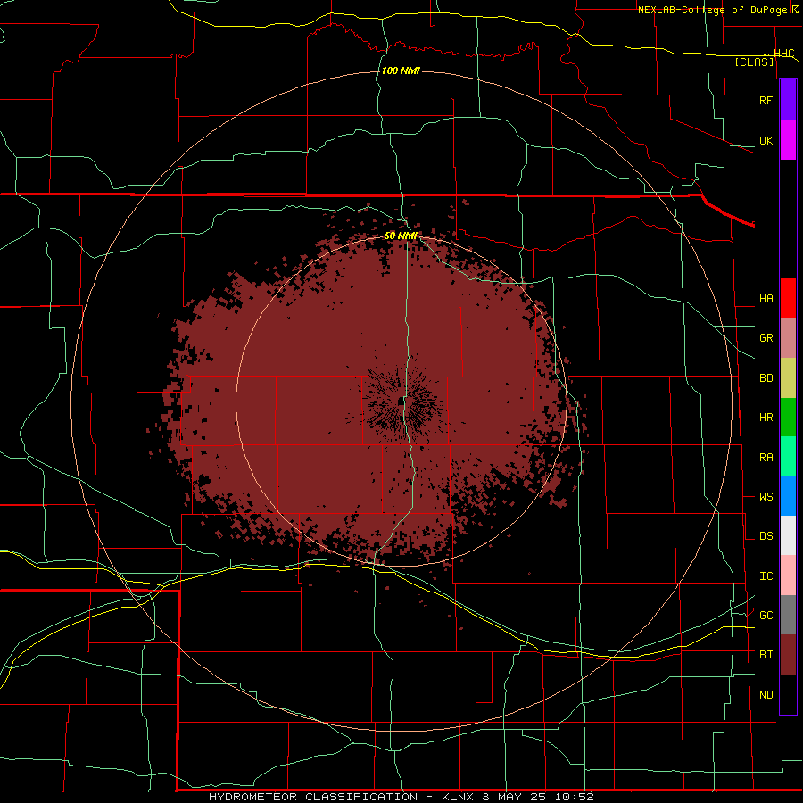Click the NEXLAB-College of DuPage text

[714, 10]
